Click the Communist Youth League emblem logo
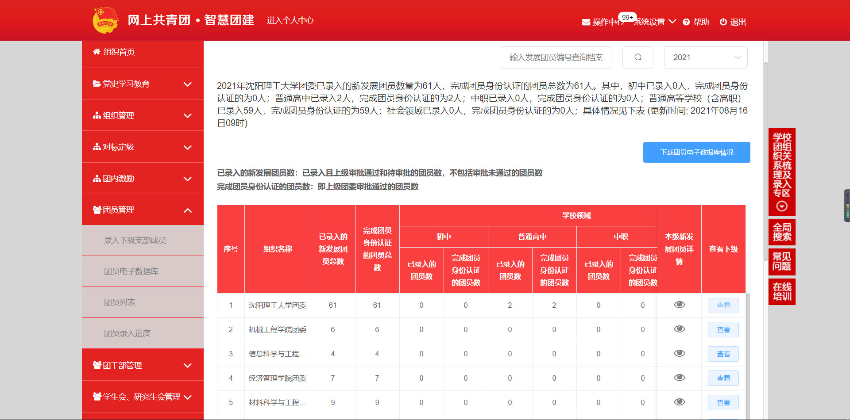The image size is (850, 420). (x=105, y=20)
